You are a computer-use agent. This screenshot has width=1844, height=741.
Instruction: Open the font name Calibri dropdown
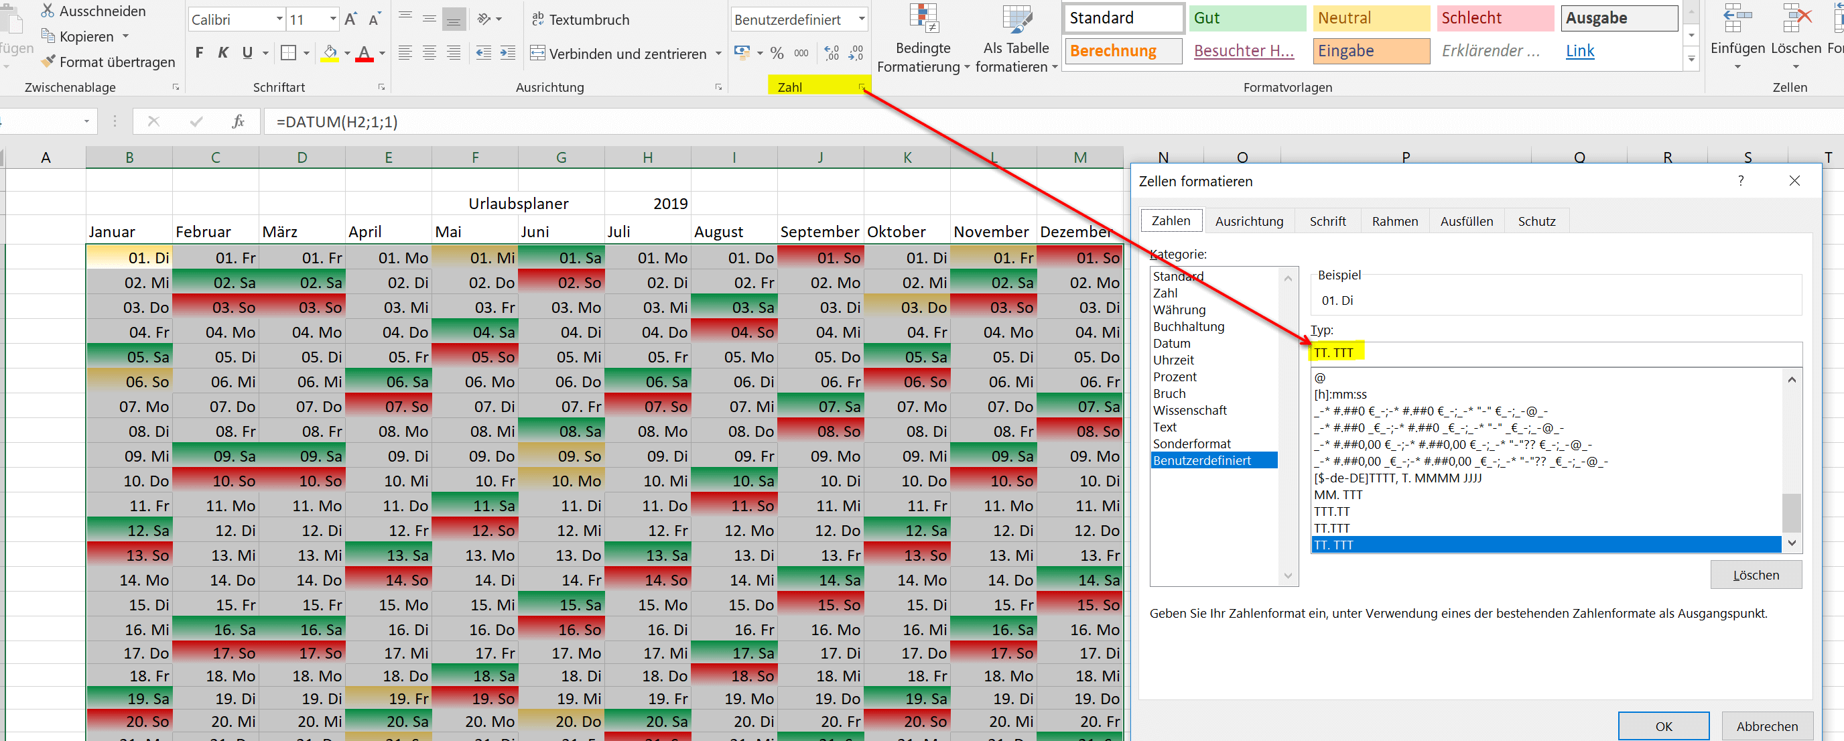(x=279, y=19)
